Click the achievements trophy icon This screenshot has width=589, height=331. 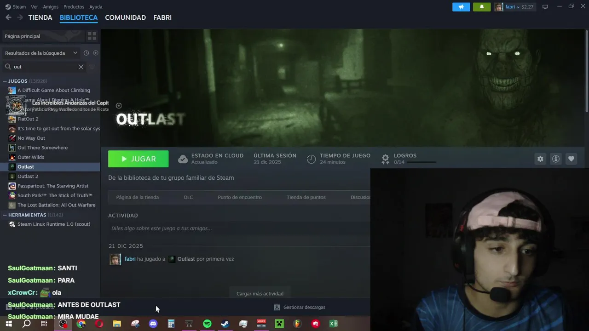[386, 159]
